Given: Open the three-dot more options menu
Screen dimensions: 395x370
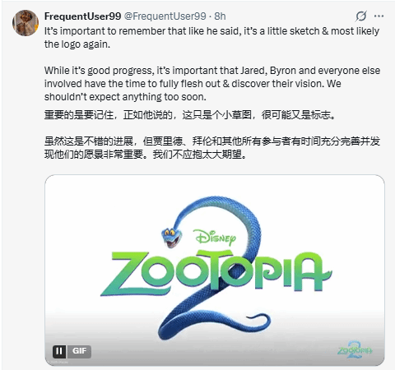Looking at the screenshot, I should (379, 16).
